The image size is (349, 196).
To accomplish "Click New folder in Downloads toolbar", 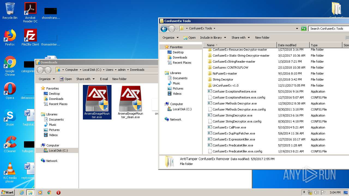I will pyautogui.click(x=119, y=79).
